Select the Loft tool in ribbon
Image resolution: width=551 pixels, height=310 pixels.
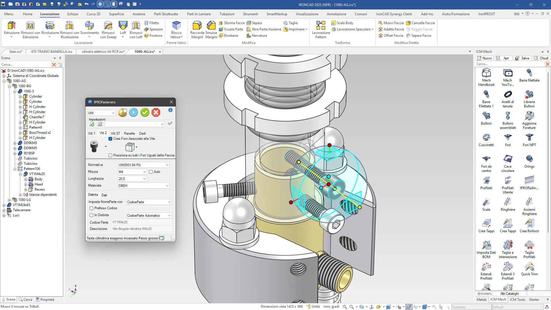[123, 26]
